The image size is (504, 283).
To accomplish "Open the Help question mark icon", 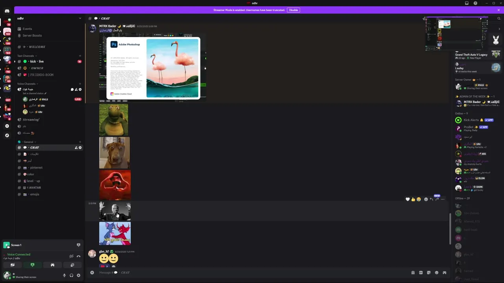I will (475, 3).
